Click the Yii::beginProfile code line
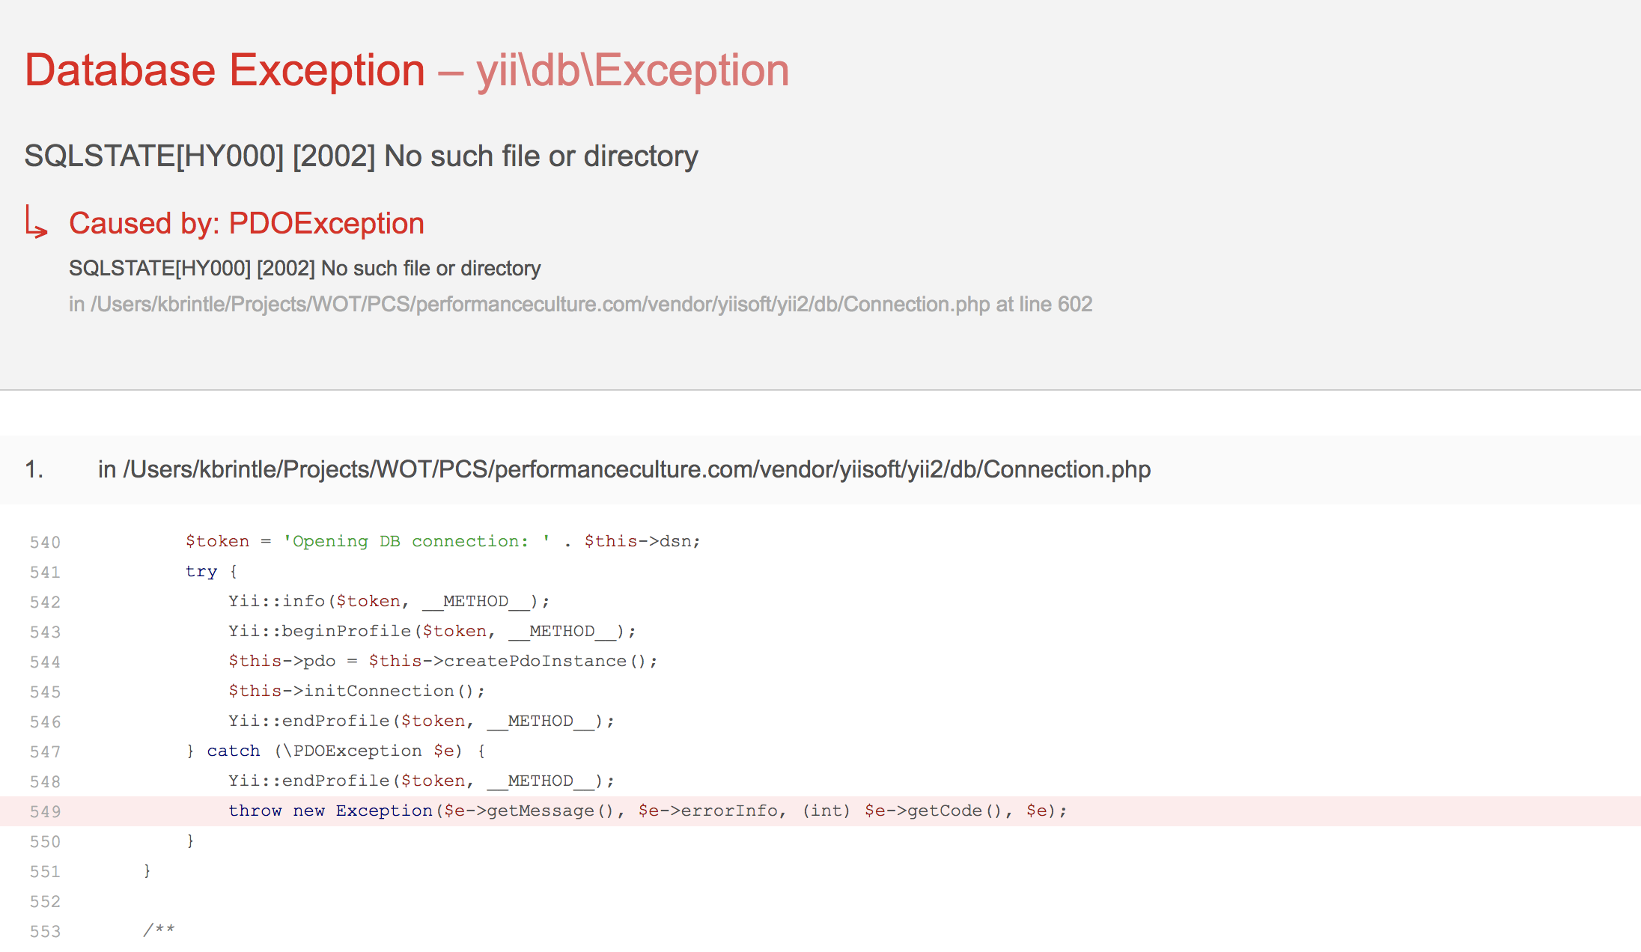Screen dimensions: 1641x952 [432, 631]
